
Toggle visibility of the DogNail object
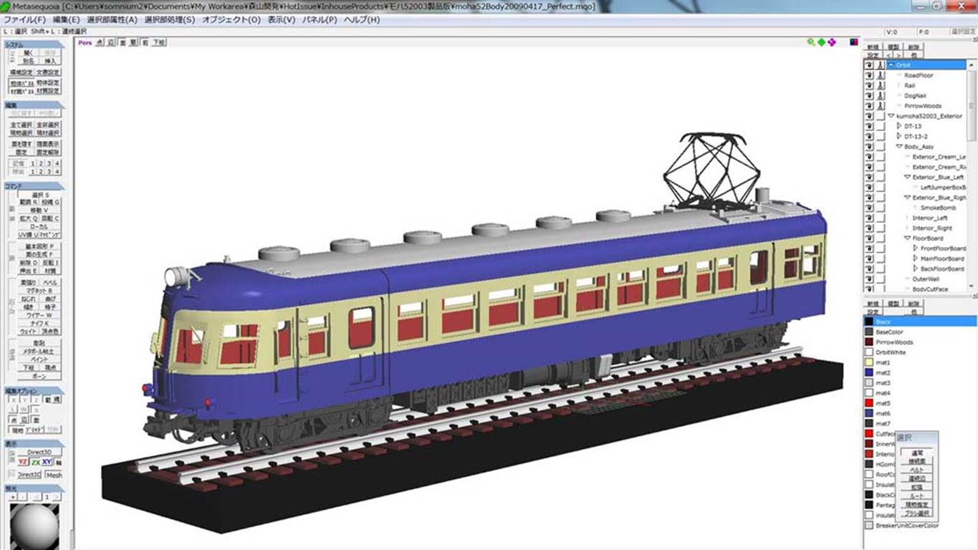point(869,95)
